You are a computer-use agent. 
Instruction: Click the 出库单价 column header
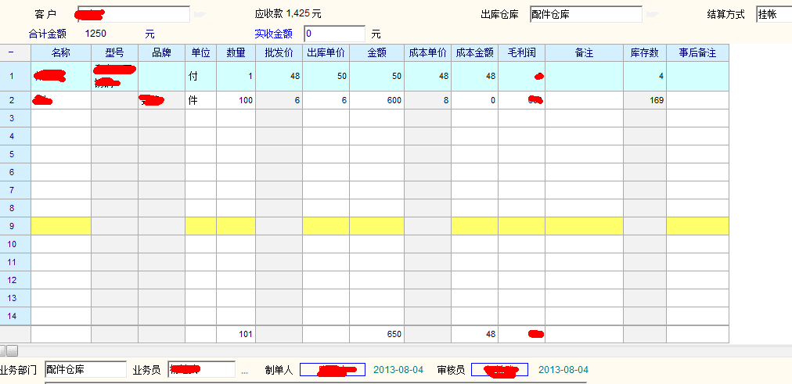326,52
